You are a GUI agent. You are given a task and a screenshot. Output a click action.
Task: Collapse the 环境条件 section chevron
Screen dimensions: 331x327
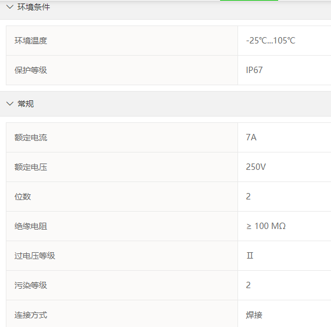10,7
